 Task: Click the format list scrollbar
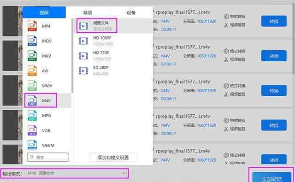pos(72,55)
